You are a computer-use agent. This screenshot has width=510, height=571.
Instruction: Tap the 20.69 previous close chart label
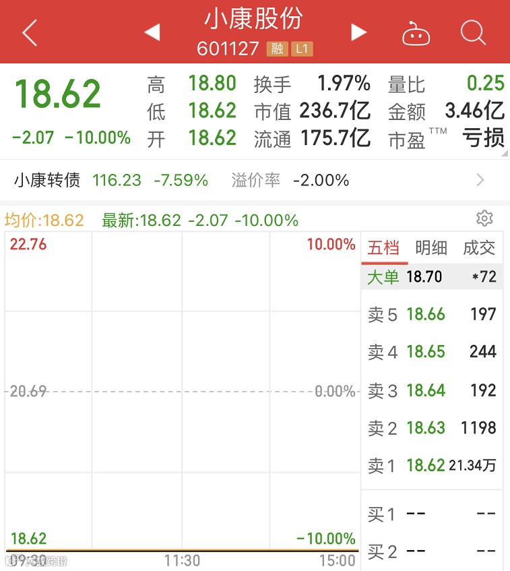28,392
